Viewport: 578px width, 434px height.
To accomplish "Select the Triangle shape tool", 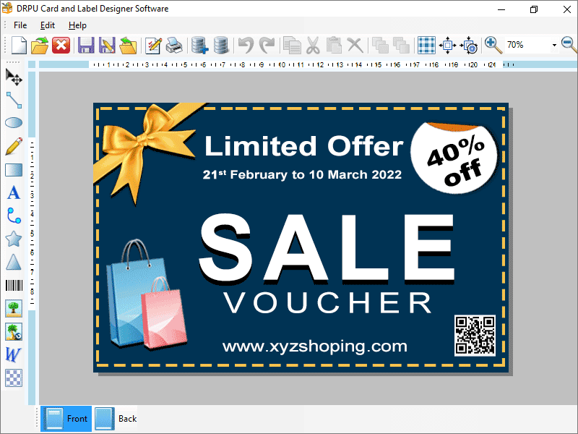I will [x=14, y=262].
